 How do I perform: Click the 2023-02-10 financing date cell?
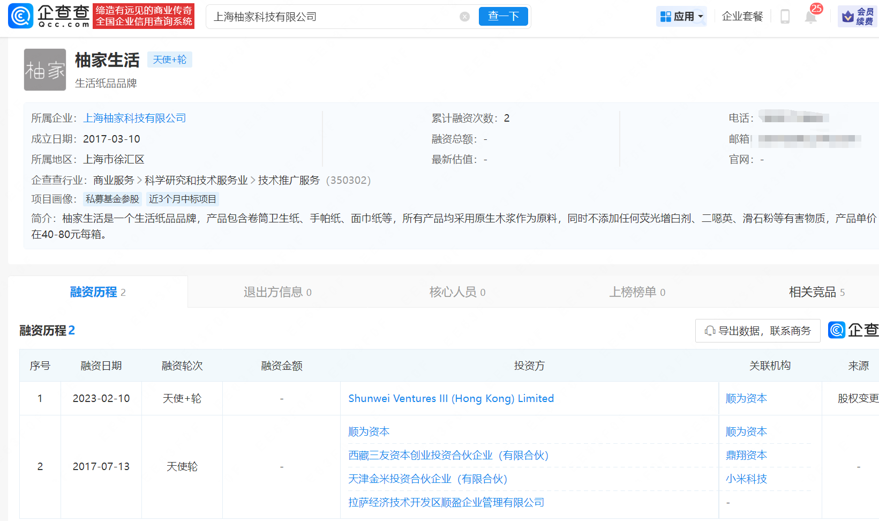tap(101, 398)
